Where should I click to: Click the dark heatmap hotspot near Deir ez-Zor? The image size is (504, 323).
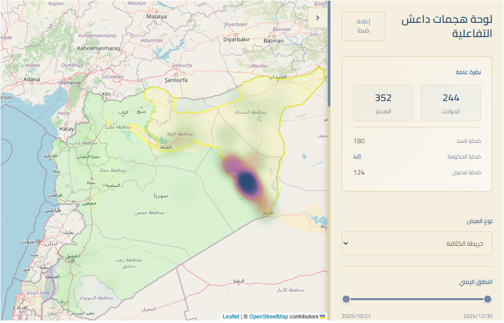tap(247, 181)
